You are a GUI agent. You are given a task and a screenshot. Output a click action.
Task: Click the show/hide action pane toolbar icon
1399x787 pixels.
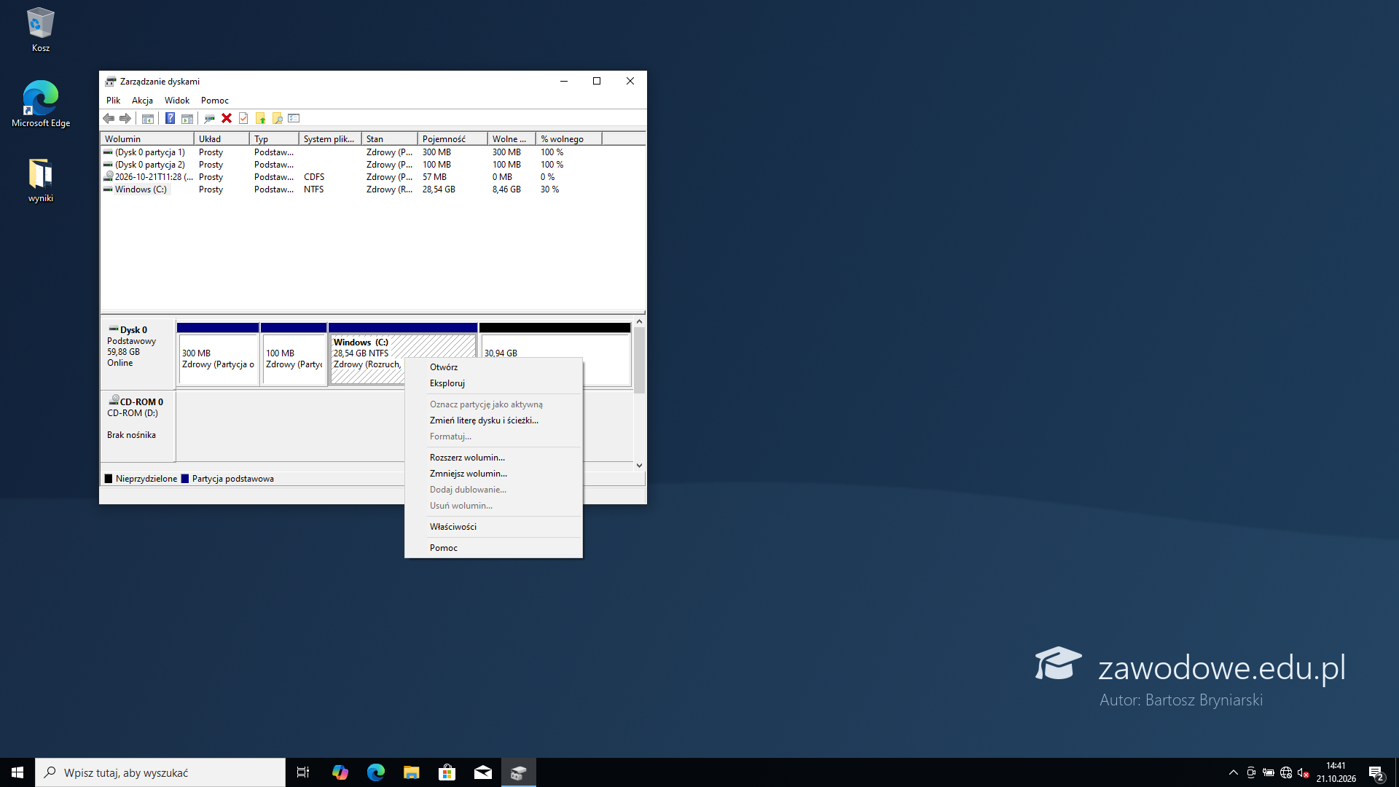tap(187, 118)
